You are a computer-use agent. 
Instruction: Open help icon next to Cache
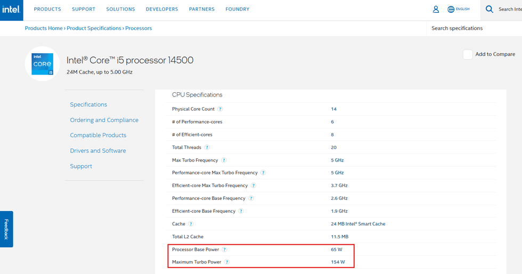click(x=191, y=224)
